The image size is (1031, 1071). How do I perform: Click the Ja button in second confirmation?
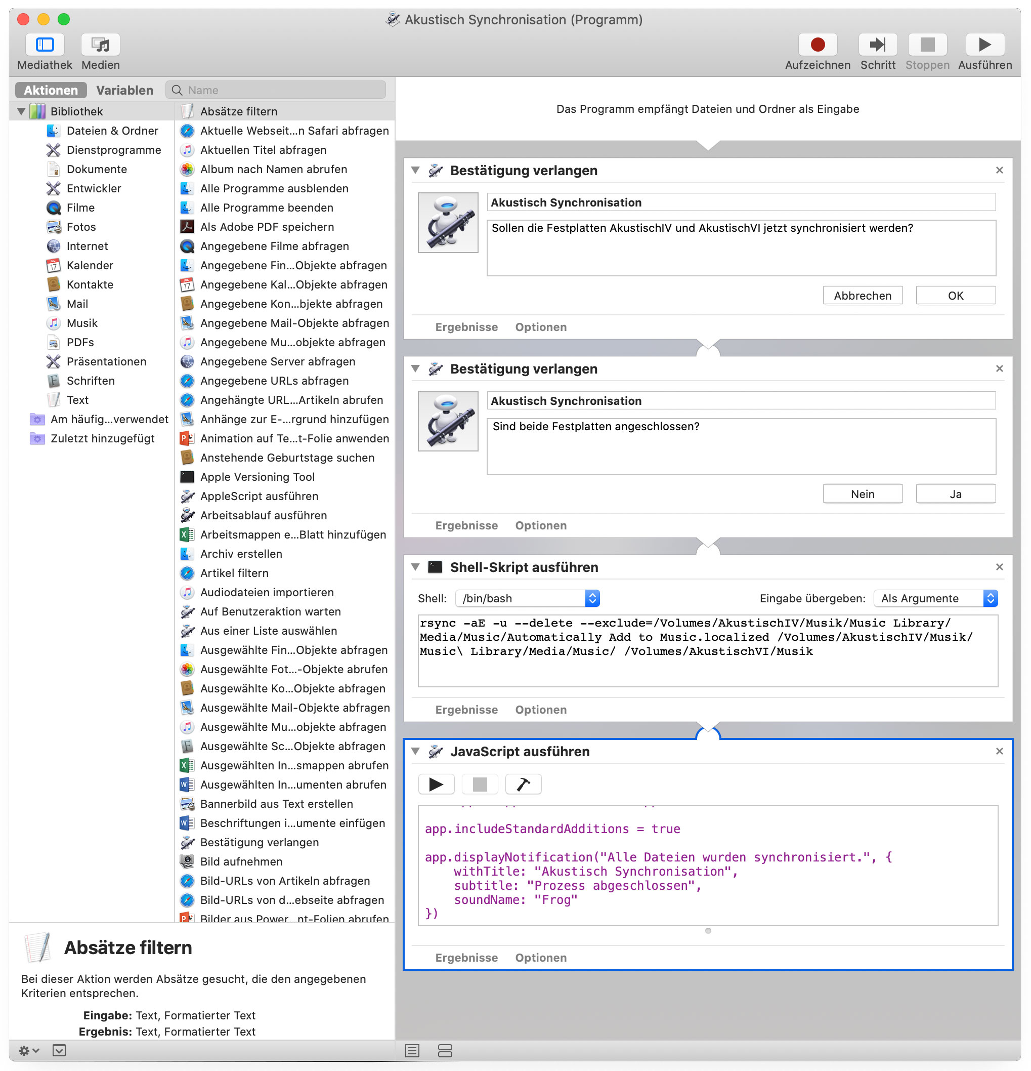click(x=957, y=493)
